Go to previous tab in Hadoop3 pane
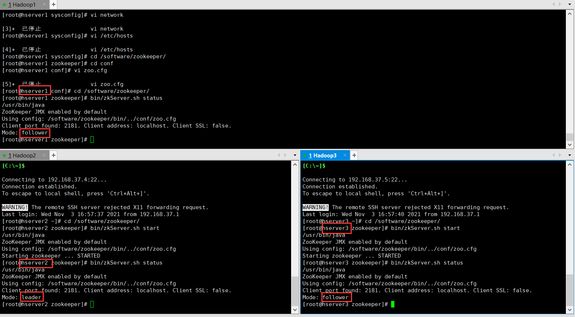 (x=553, y=155)
